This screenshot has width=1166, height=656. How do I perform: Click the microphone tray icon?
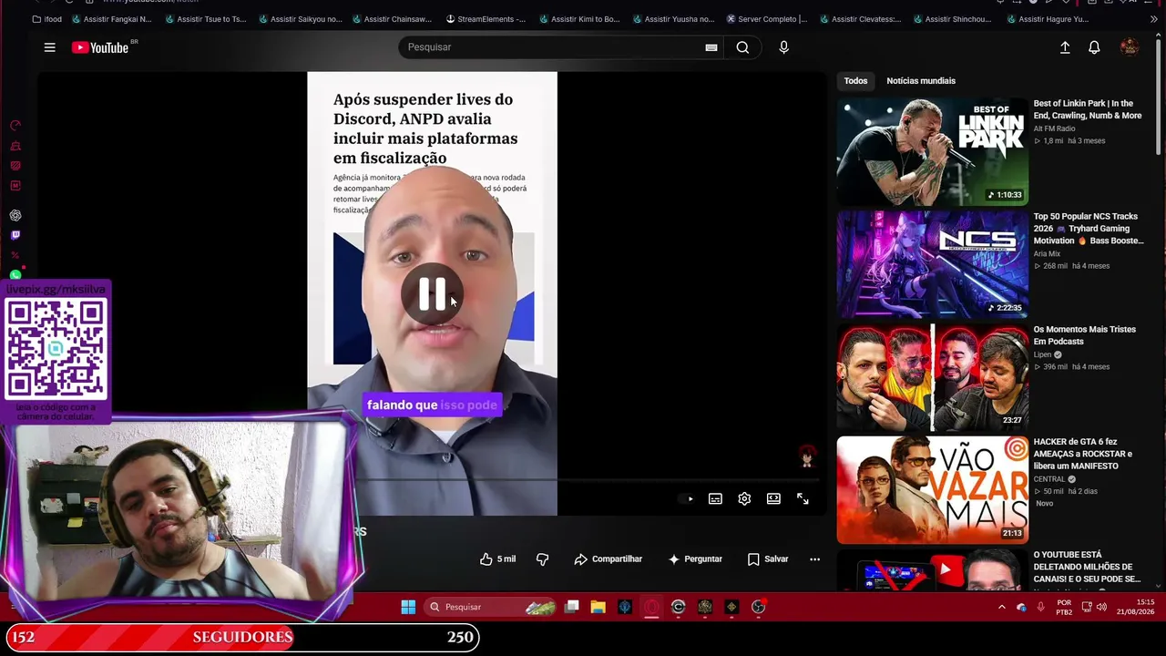pos(1040,607)
